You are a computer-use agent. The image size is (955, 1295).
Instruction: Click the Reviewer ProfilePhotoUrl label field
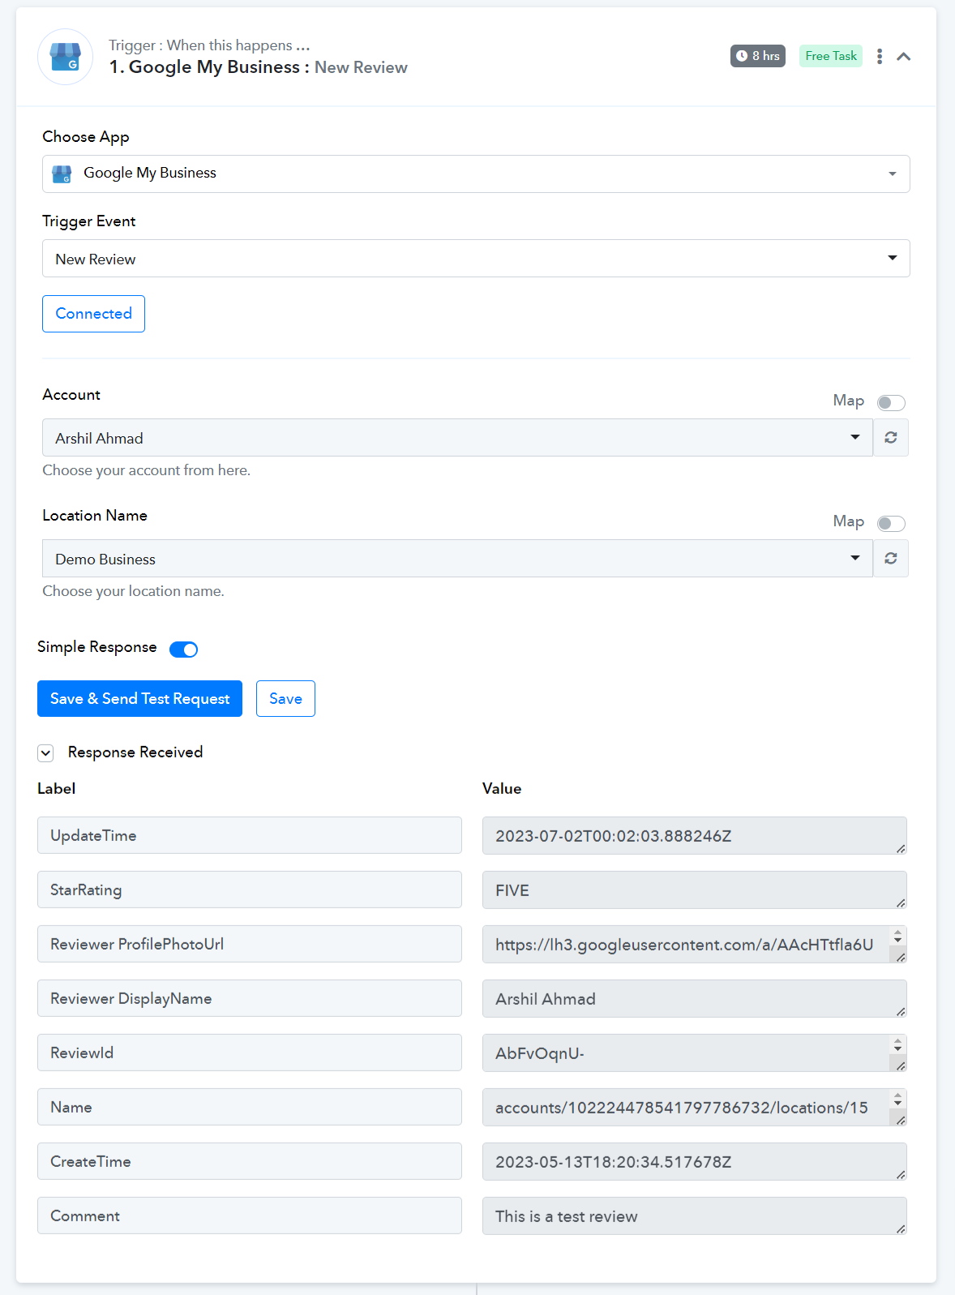click(x=250, y=944)
